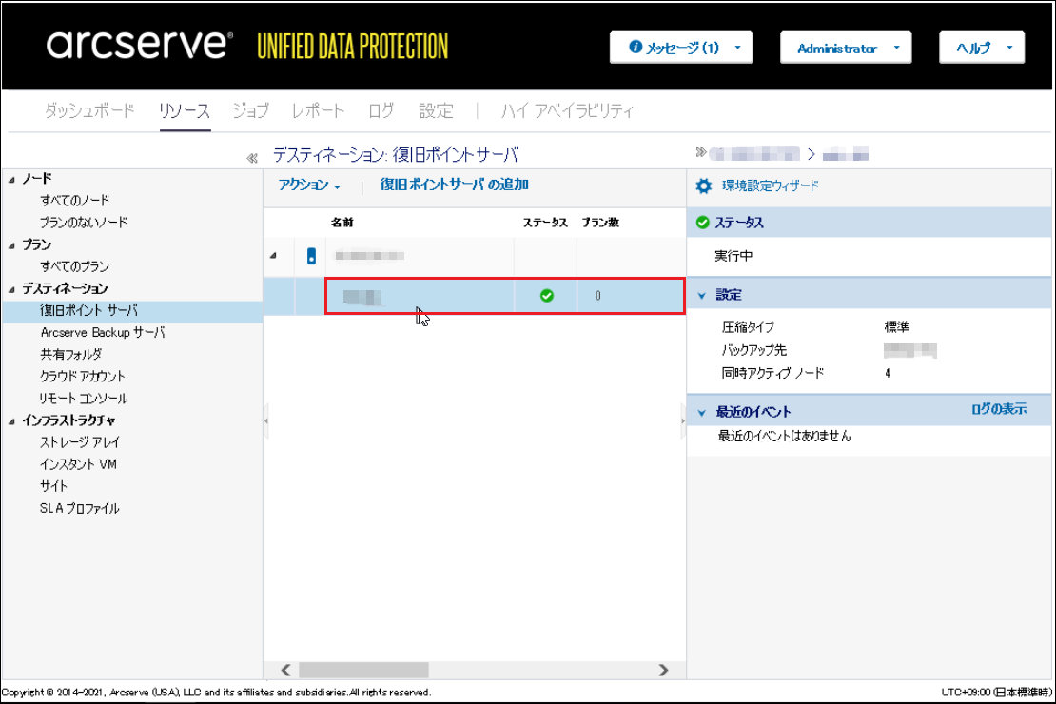Screen dimensions: 1056x704
Task: Collapse the 最近のイベント section
Action: 702,413
